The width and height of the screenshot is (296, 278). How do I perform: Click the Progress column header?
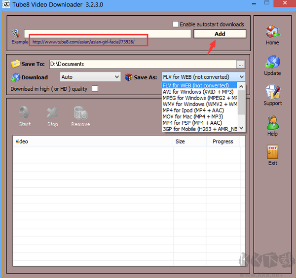(x=223, y=141)
